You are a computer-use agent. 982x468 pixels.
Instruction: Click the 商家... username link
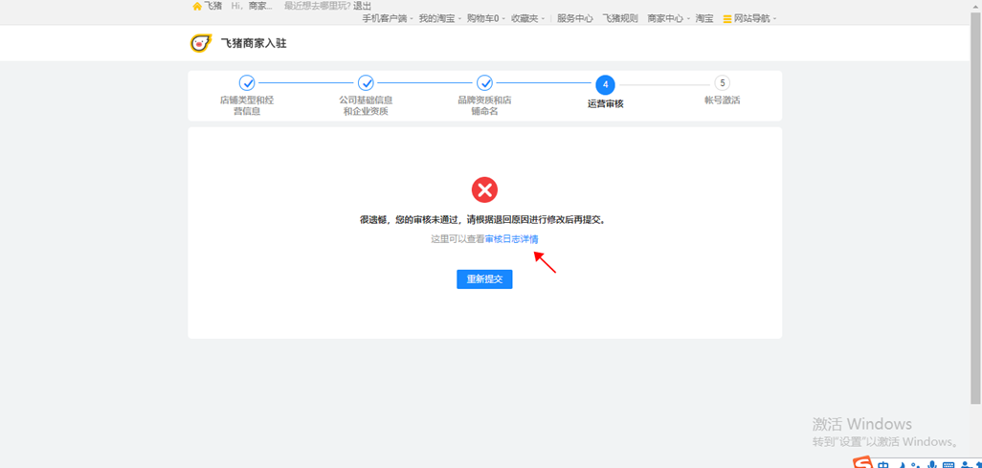pyautogui.click(x=259, y=6)
